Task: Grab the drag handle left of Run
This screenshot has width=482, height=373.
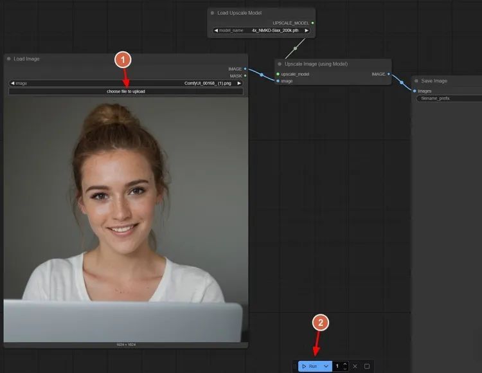Action: (295, 366)
